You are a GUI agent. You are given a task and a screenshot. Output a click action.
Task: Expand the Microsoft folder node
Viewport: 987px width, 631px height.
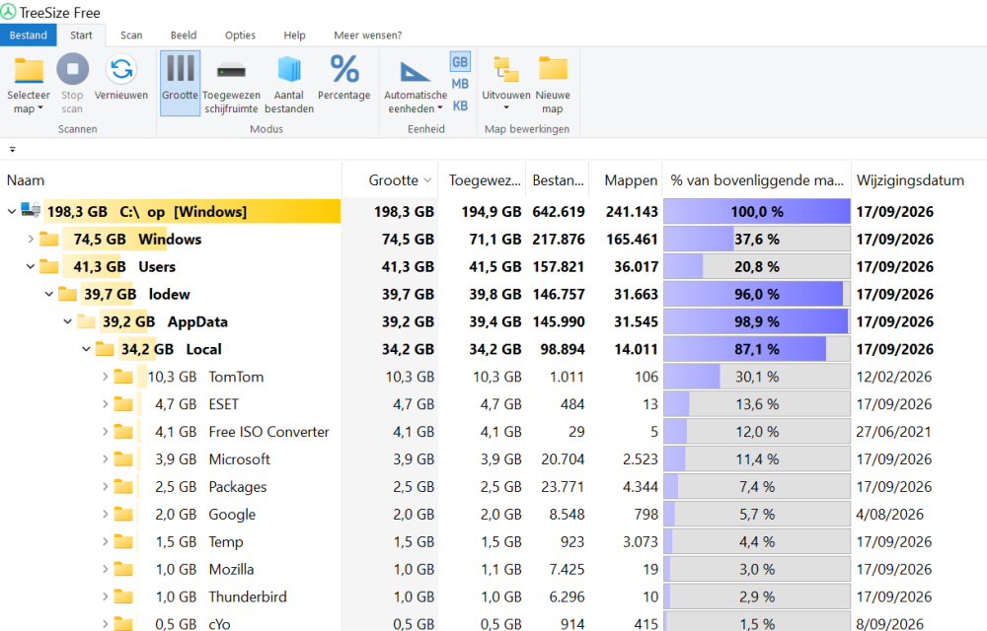click(106, 458)
